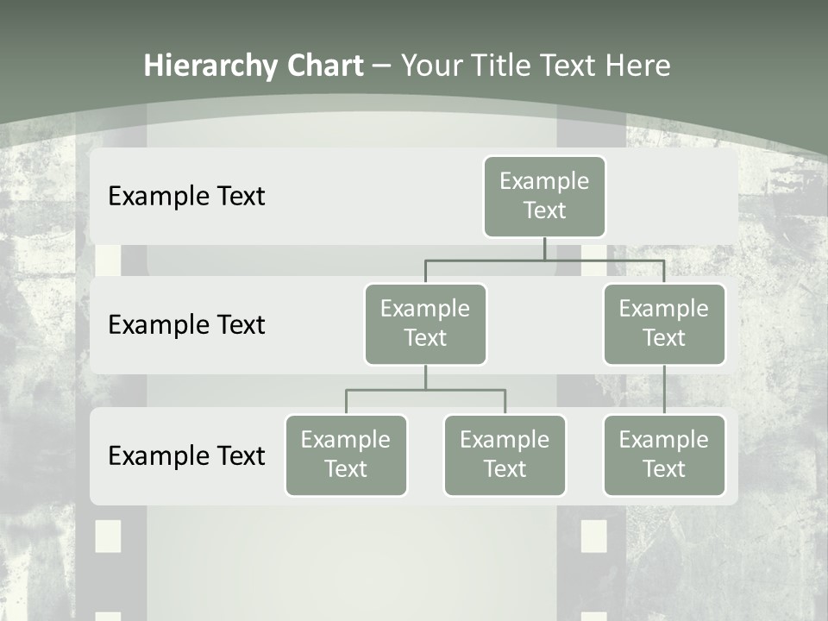Click the connector below the root node
Viewport: 828px width, 621px height.
pos(544,250)
